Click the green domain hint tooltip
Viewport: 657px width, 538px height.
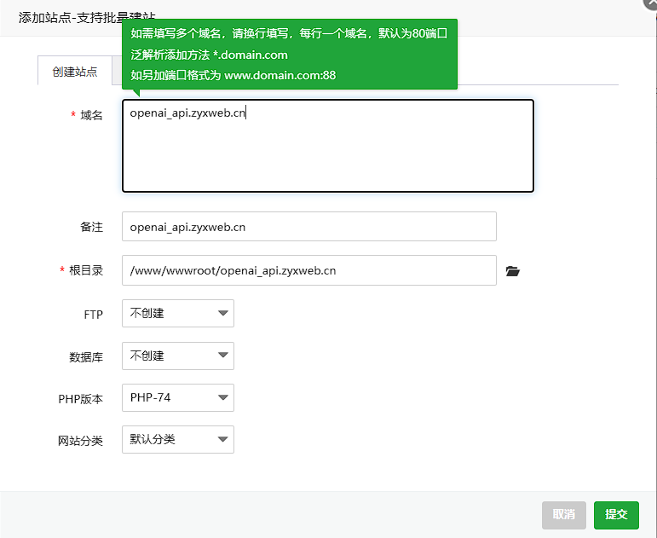point(290,55)
